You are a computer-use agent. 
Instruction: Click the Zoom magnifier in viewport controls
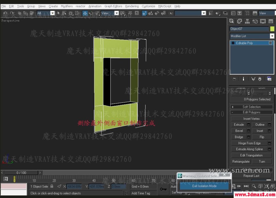coord(254,186)
